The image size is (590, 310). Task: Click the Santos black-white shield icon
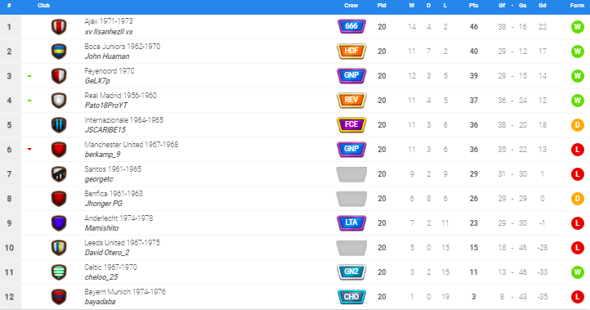[x=59, y=174]
